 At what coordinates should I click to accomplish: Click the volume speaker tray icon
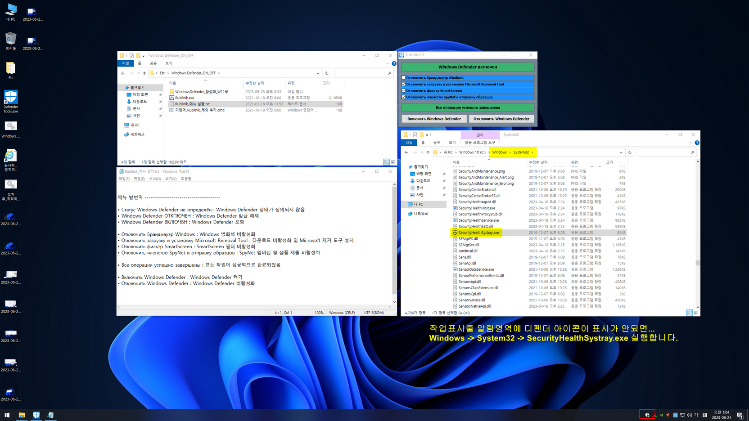[x=690, y=415]
